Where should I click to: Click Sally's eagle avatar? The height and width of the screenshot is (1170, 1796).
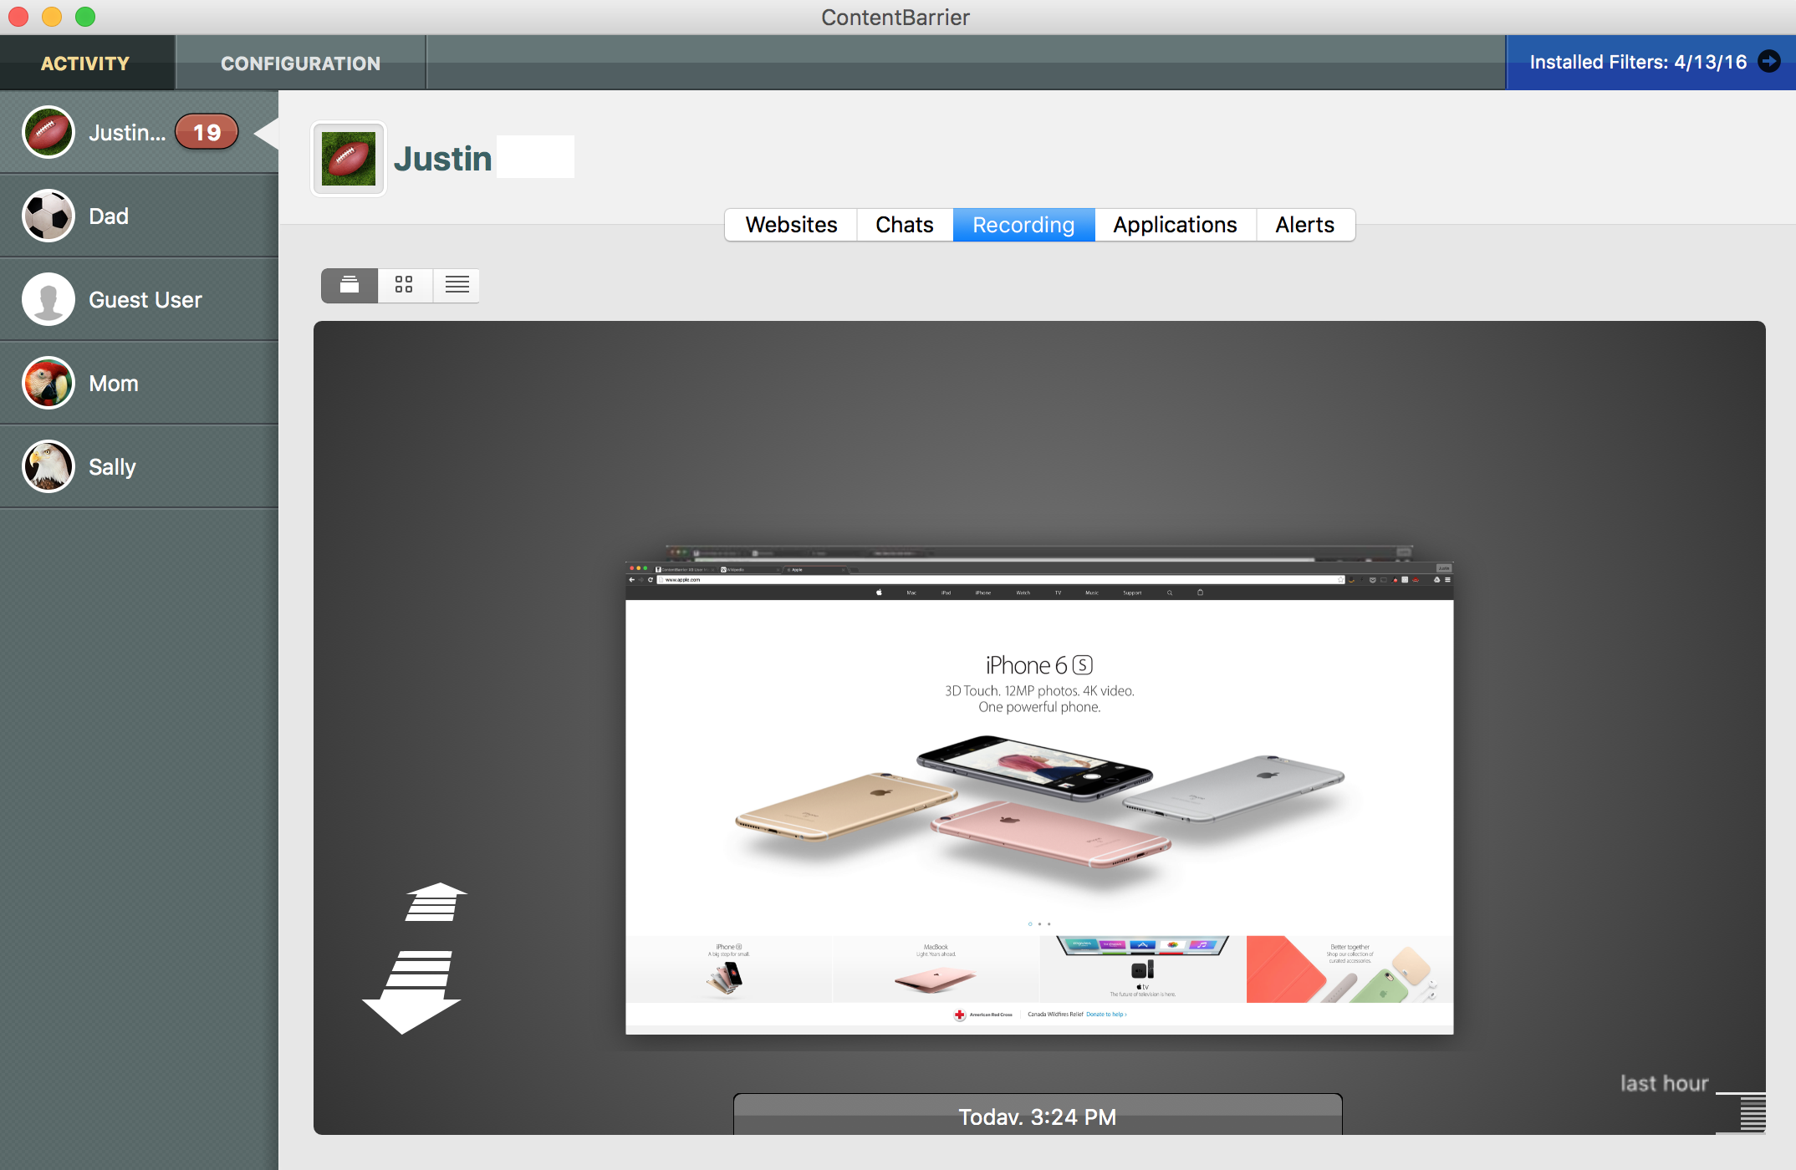(48, 466)
